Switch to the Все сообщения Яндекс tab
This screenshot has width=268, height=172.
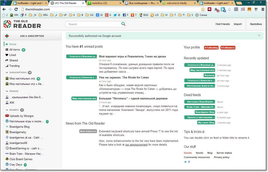click(x=142, y=3)
